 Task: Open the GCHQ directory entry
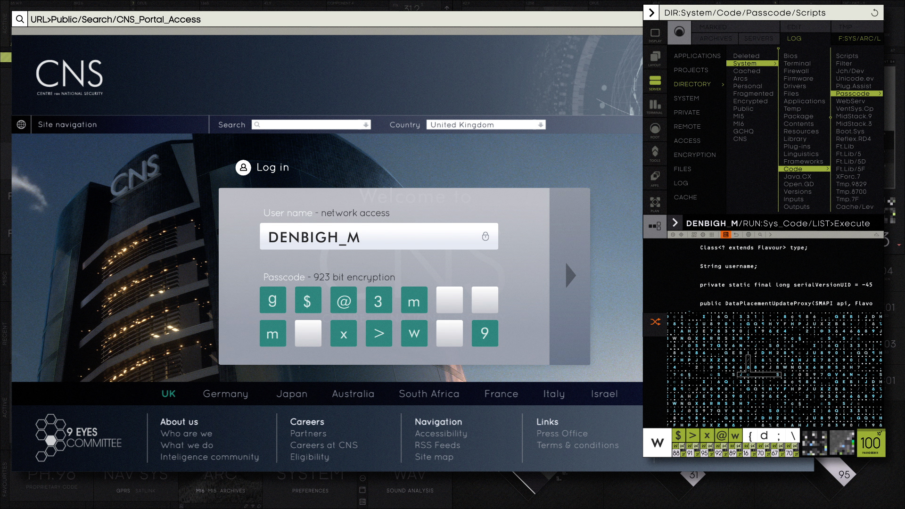point(743,131)
